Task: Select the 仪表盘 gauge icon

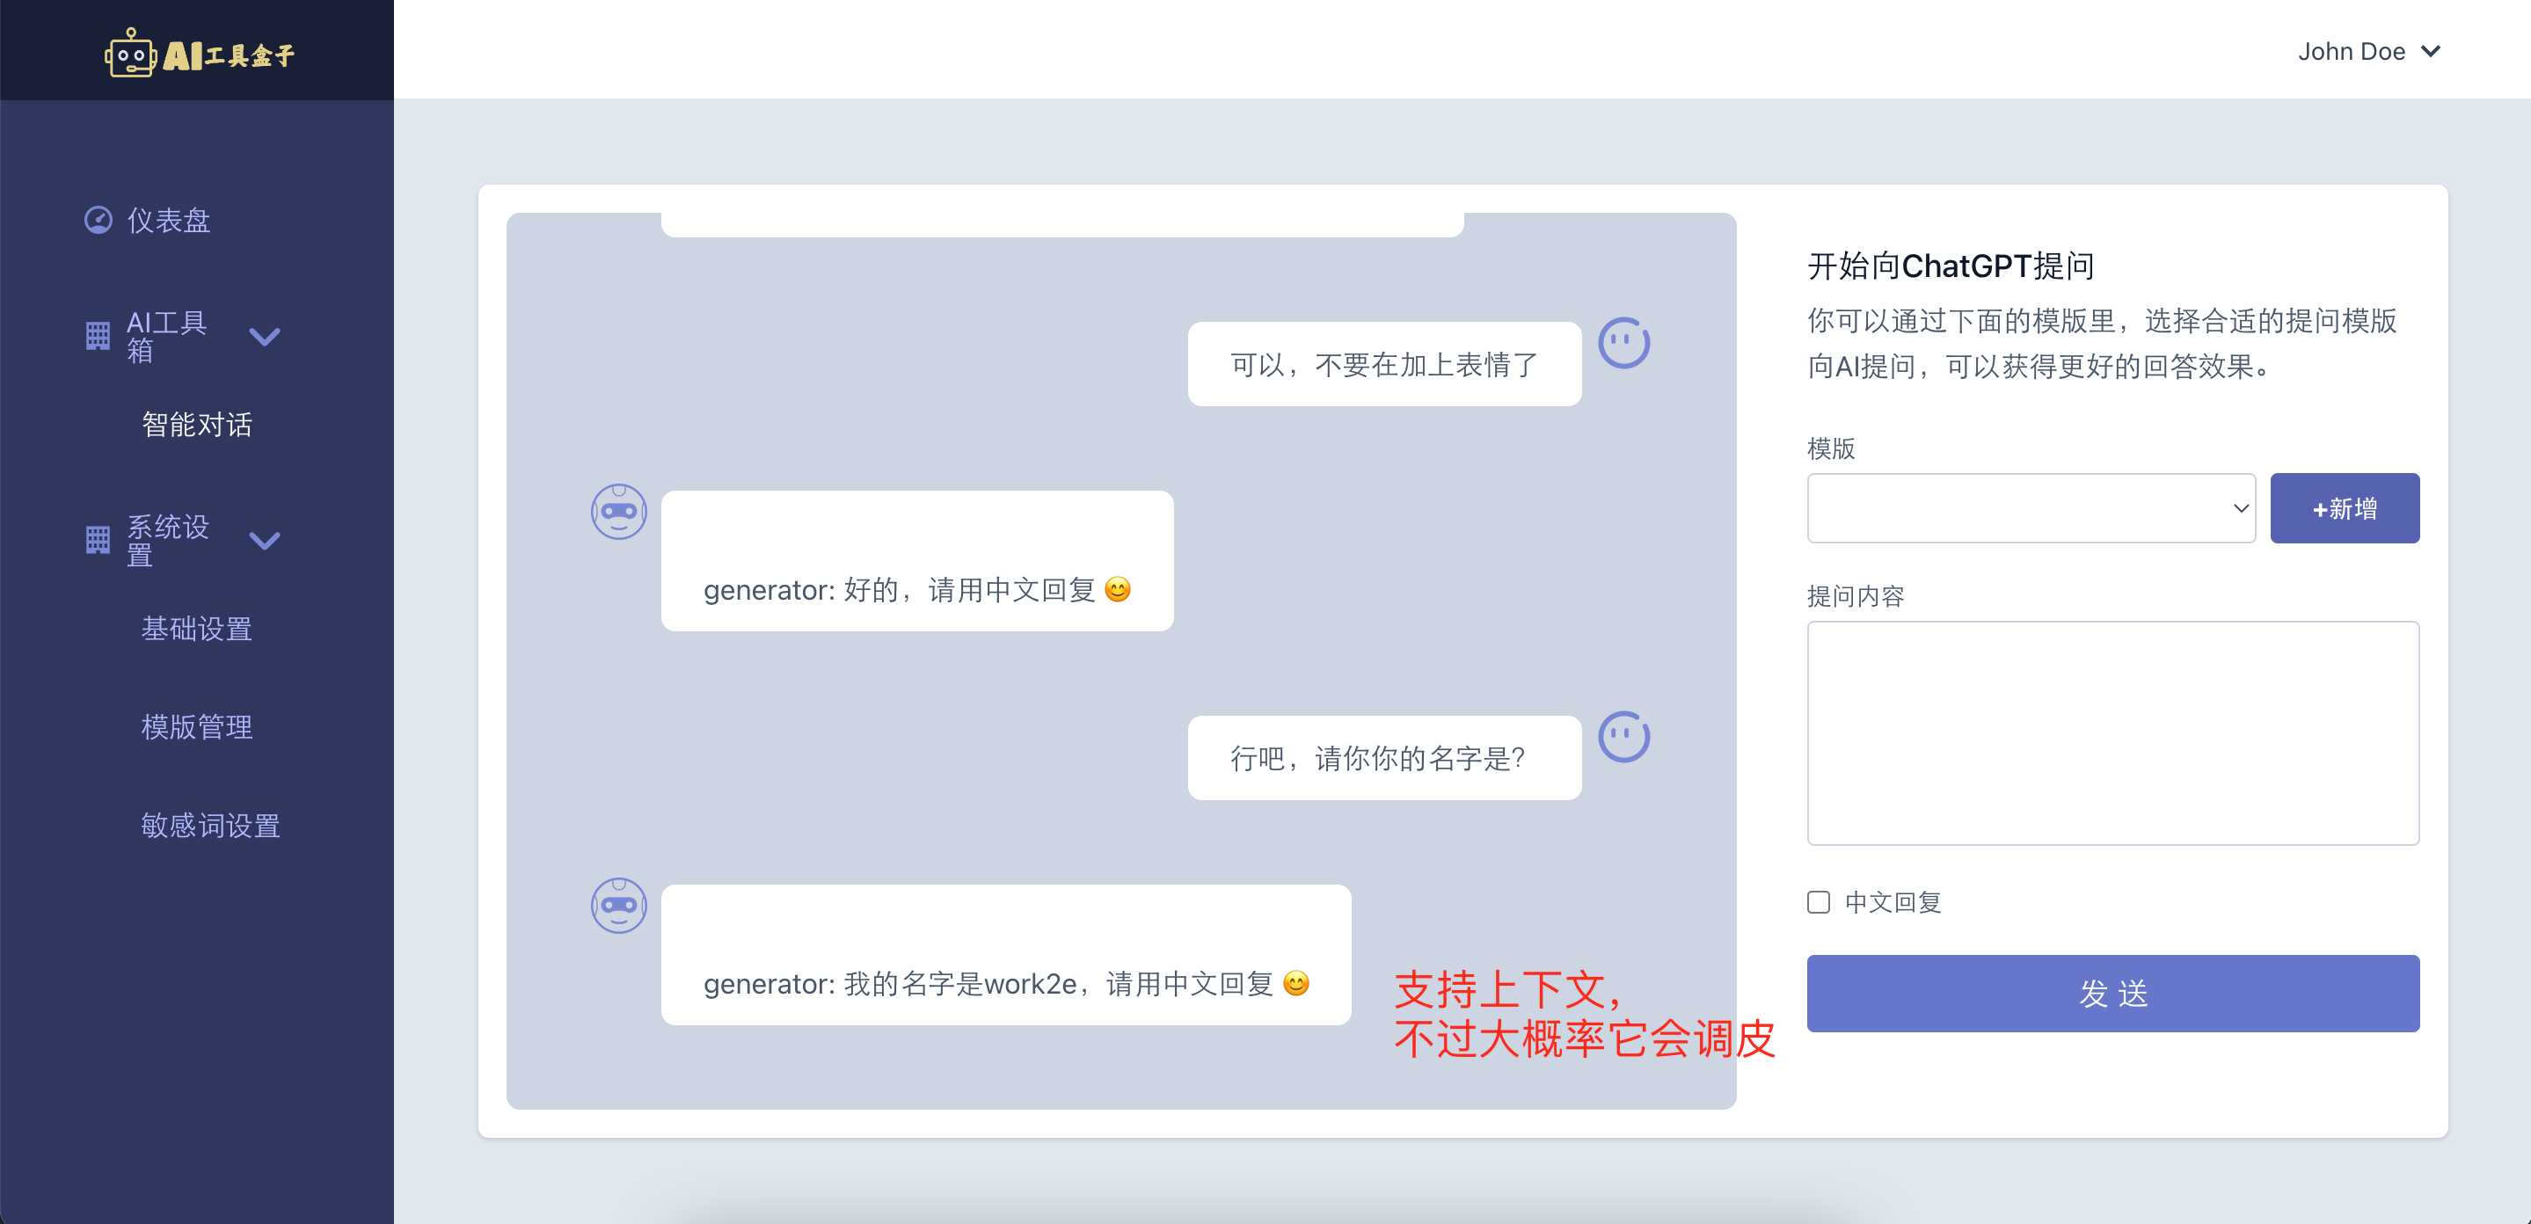Action: (x=98, y=220)
